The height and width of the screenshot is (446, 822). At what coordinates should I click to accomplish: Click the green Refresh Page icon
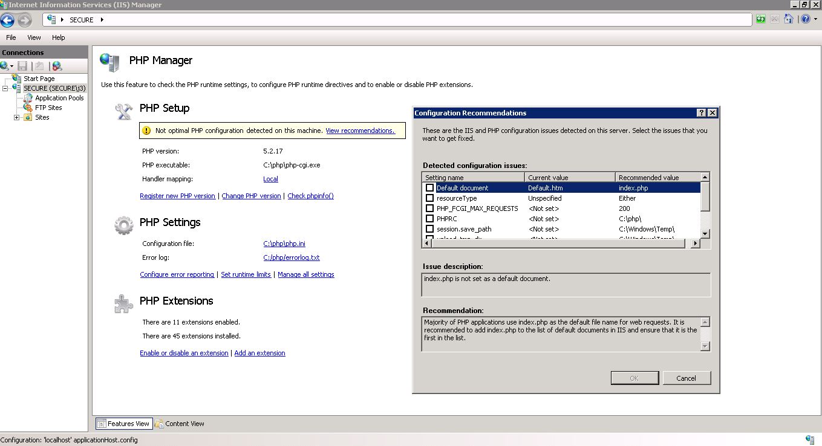761,19
